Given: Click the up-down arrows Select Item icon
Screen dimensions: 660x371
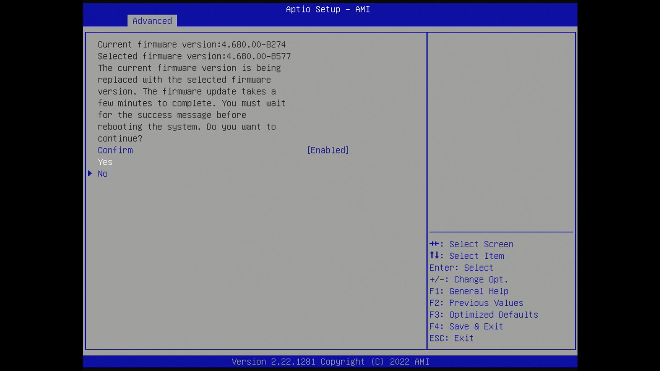Looking at the screenshot, I should click(434, 256).
